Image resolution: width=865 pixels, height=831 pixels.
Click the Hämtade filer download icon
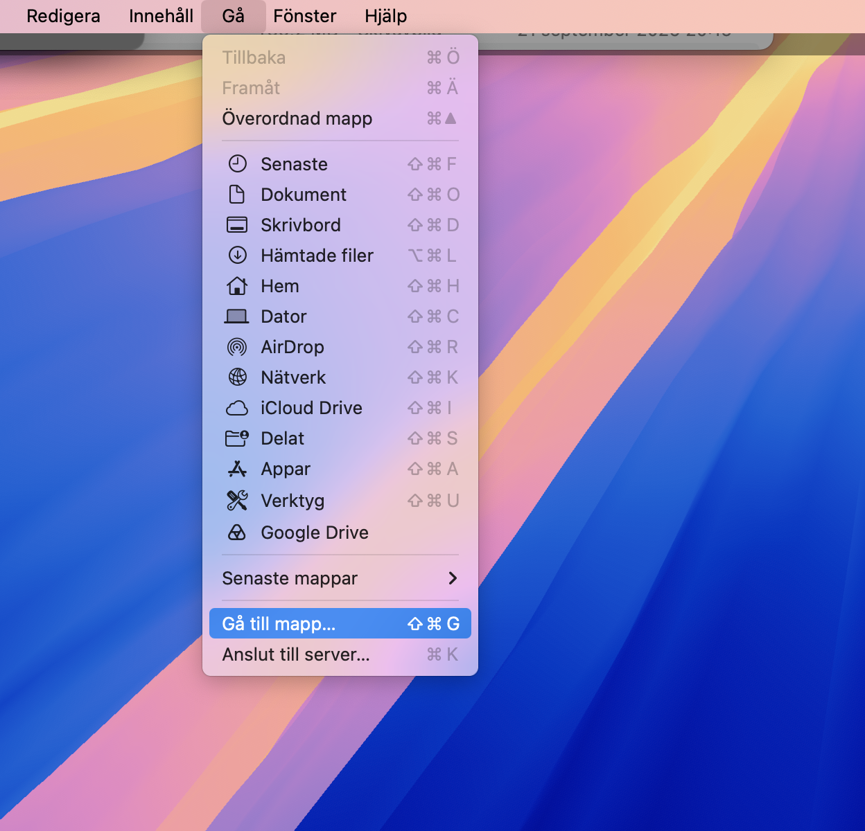coord(237,256)
